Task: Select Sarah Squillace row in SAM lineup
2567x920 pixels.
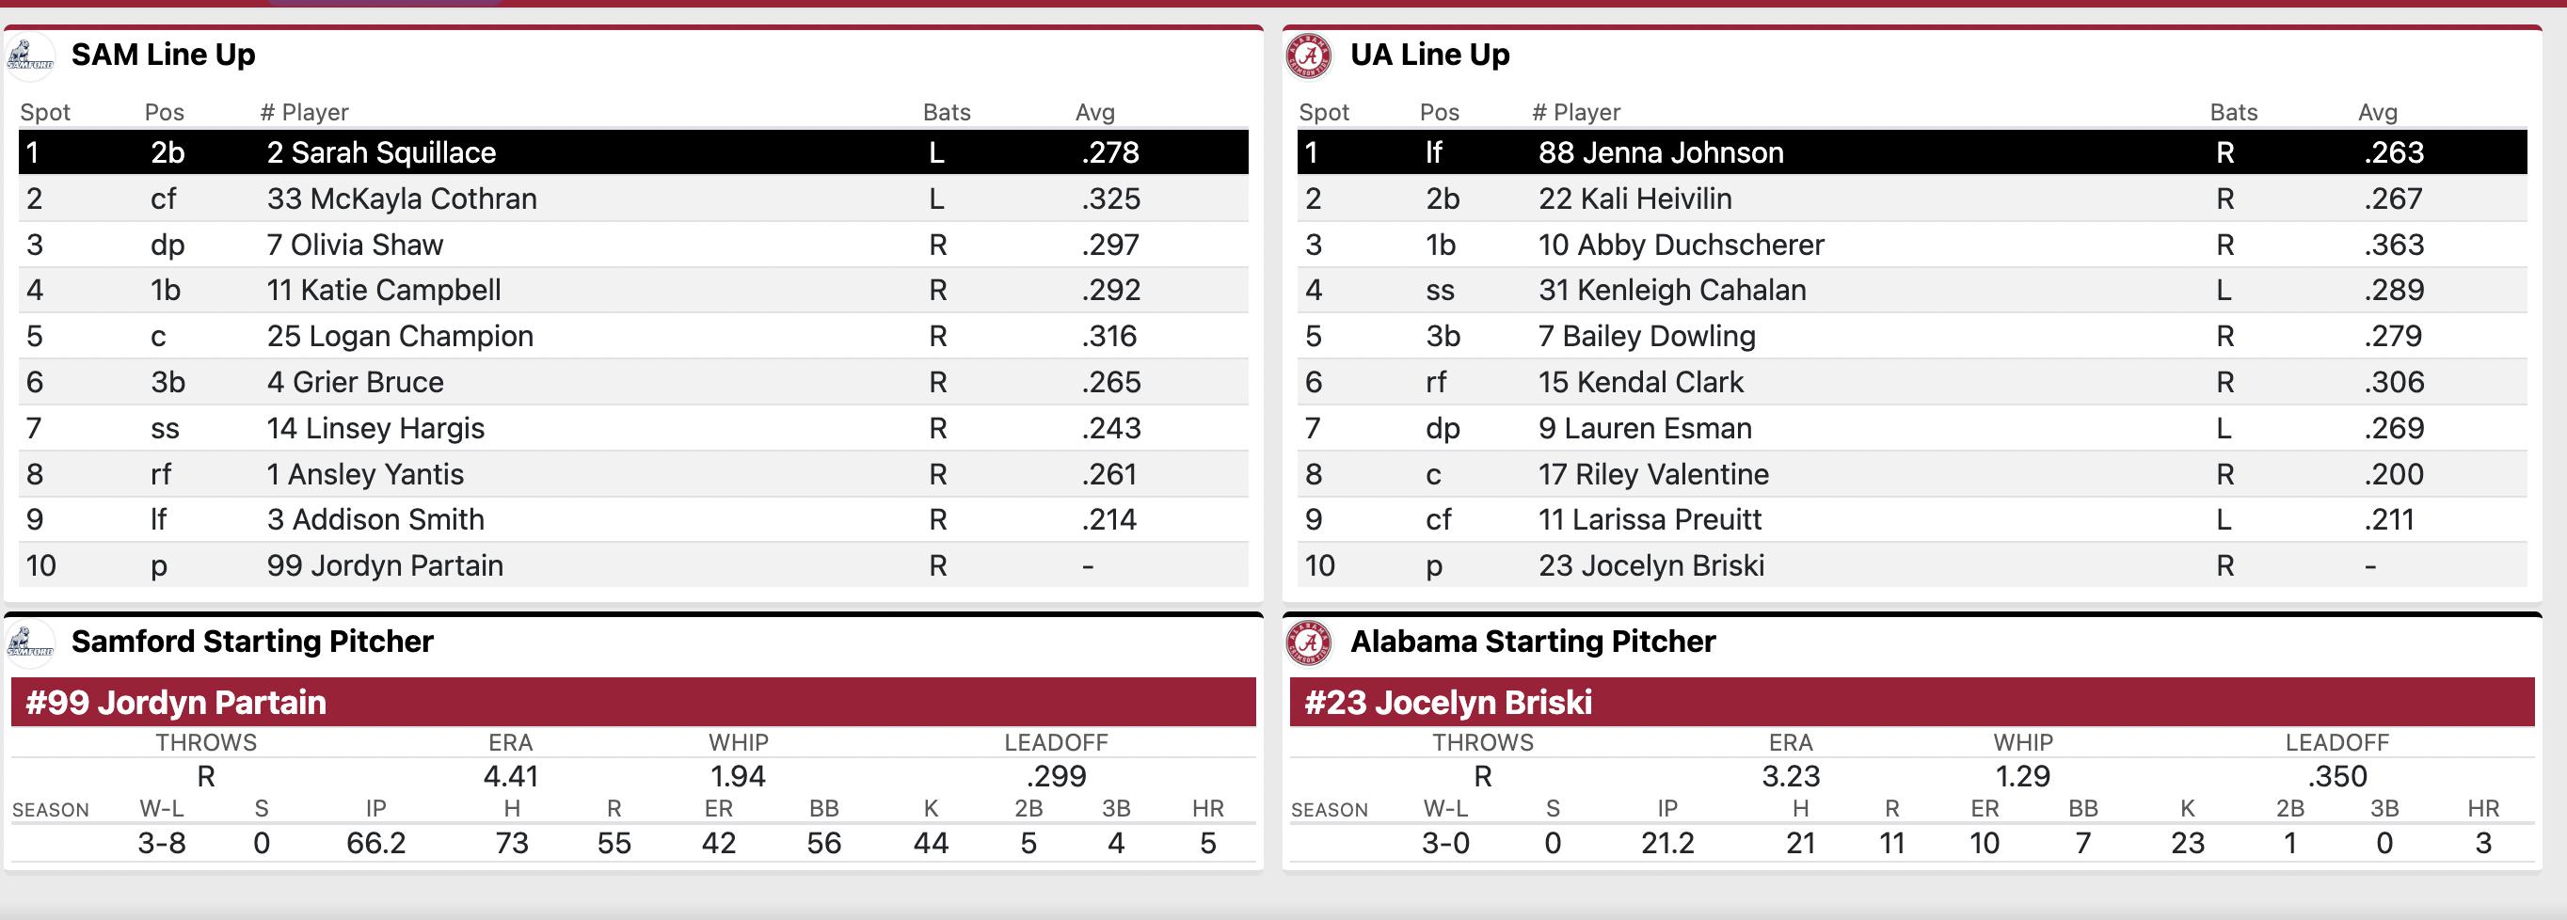Action: [632, 152]
